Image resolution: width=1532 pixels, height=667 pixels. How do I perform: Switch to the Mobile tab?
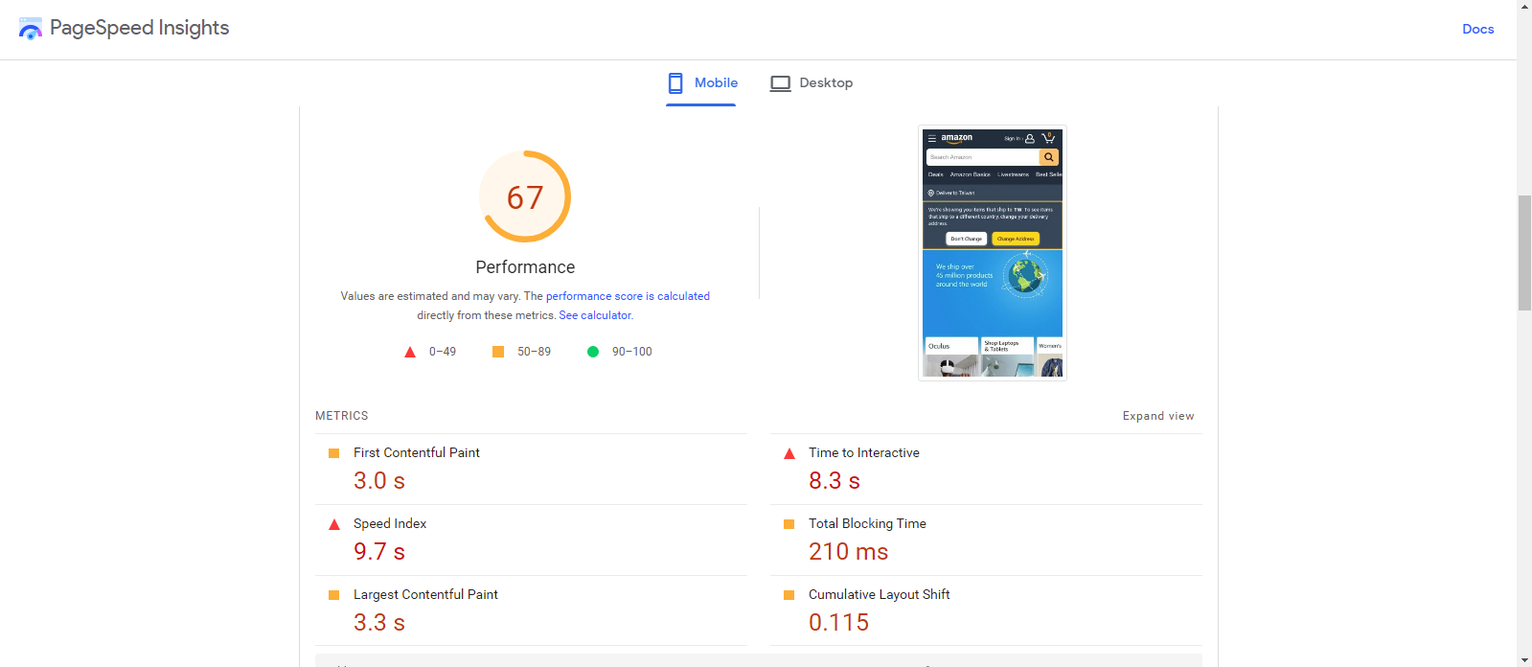coord(701,83)
